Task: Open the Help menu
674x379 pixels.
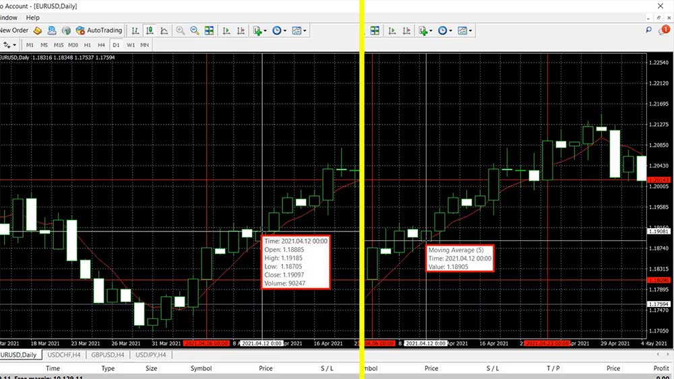Action: pos(32,18)
